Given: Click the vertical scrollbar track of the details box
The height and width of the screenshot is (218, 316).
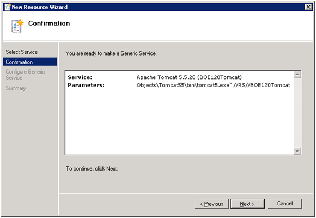Looking at the screenshot, I should tap(297, 113).
